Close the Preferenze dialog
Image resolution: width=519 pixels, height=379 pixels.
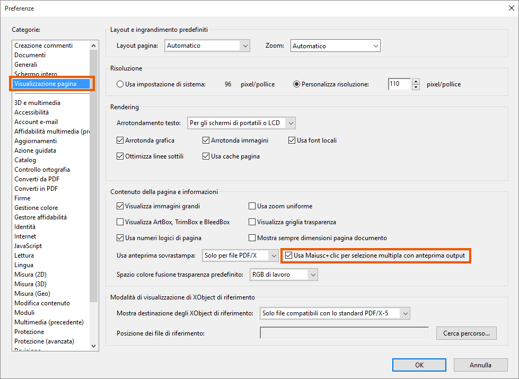coord(511,8)
